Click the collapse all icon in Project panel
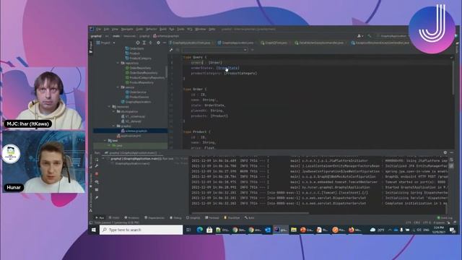Image resolution: width=462 pixels, height=260 pixels. click(151, 43)
